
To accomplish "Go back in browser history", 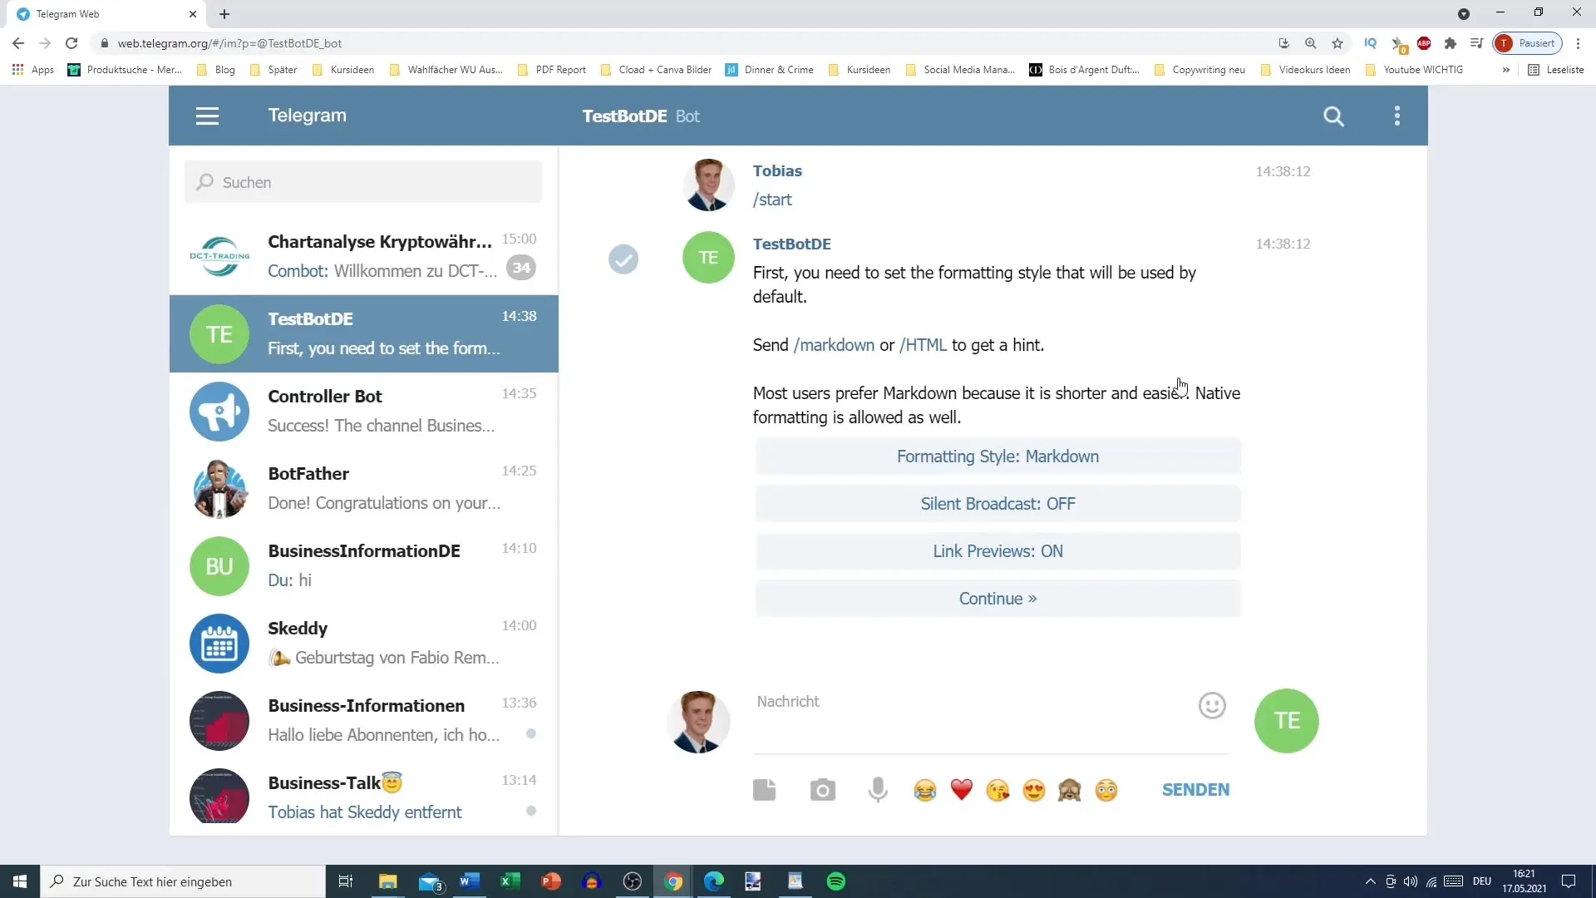I will [x=18, y=43].
